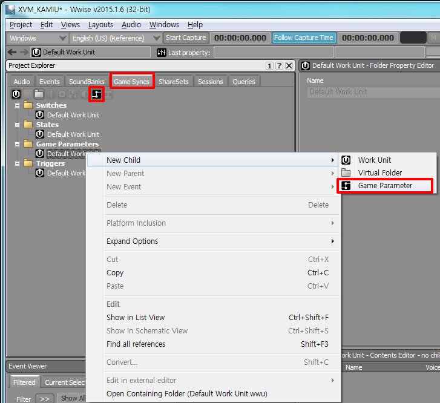The height and width of the screenshot is (403, 440).
Task: Select the Switches folder
Action: tap(51, 105)
